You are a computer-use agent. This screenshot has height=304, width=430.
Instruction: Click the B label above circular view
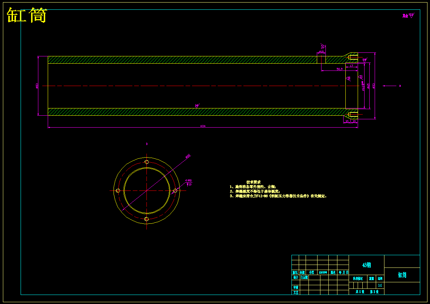147,144
